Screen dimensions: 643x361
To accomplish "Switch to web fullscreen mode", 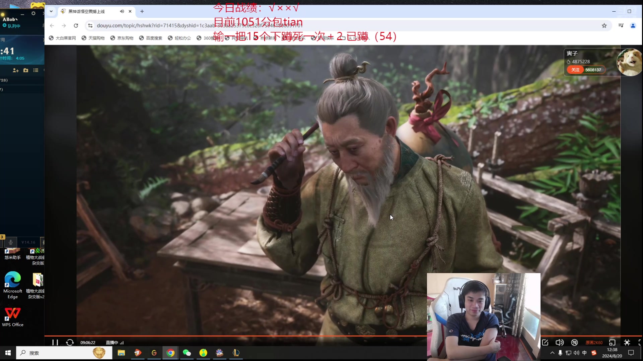I will click(627, 343).
